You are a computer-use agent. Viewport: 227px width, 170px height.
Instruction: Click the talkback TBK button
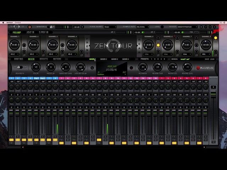[196, 32]
